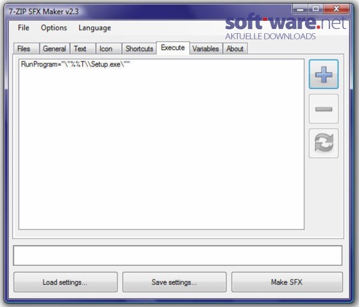Viewport: 359px width, 307px height.
Task: Show the Variables tab
Action: [x=206, y=49]
